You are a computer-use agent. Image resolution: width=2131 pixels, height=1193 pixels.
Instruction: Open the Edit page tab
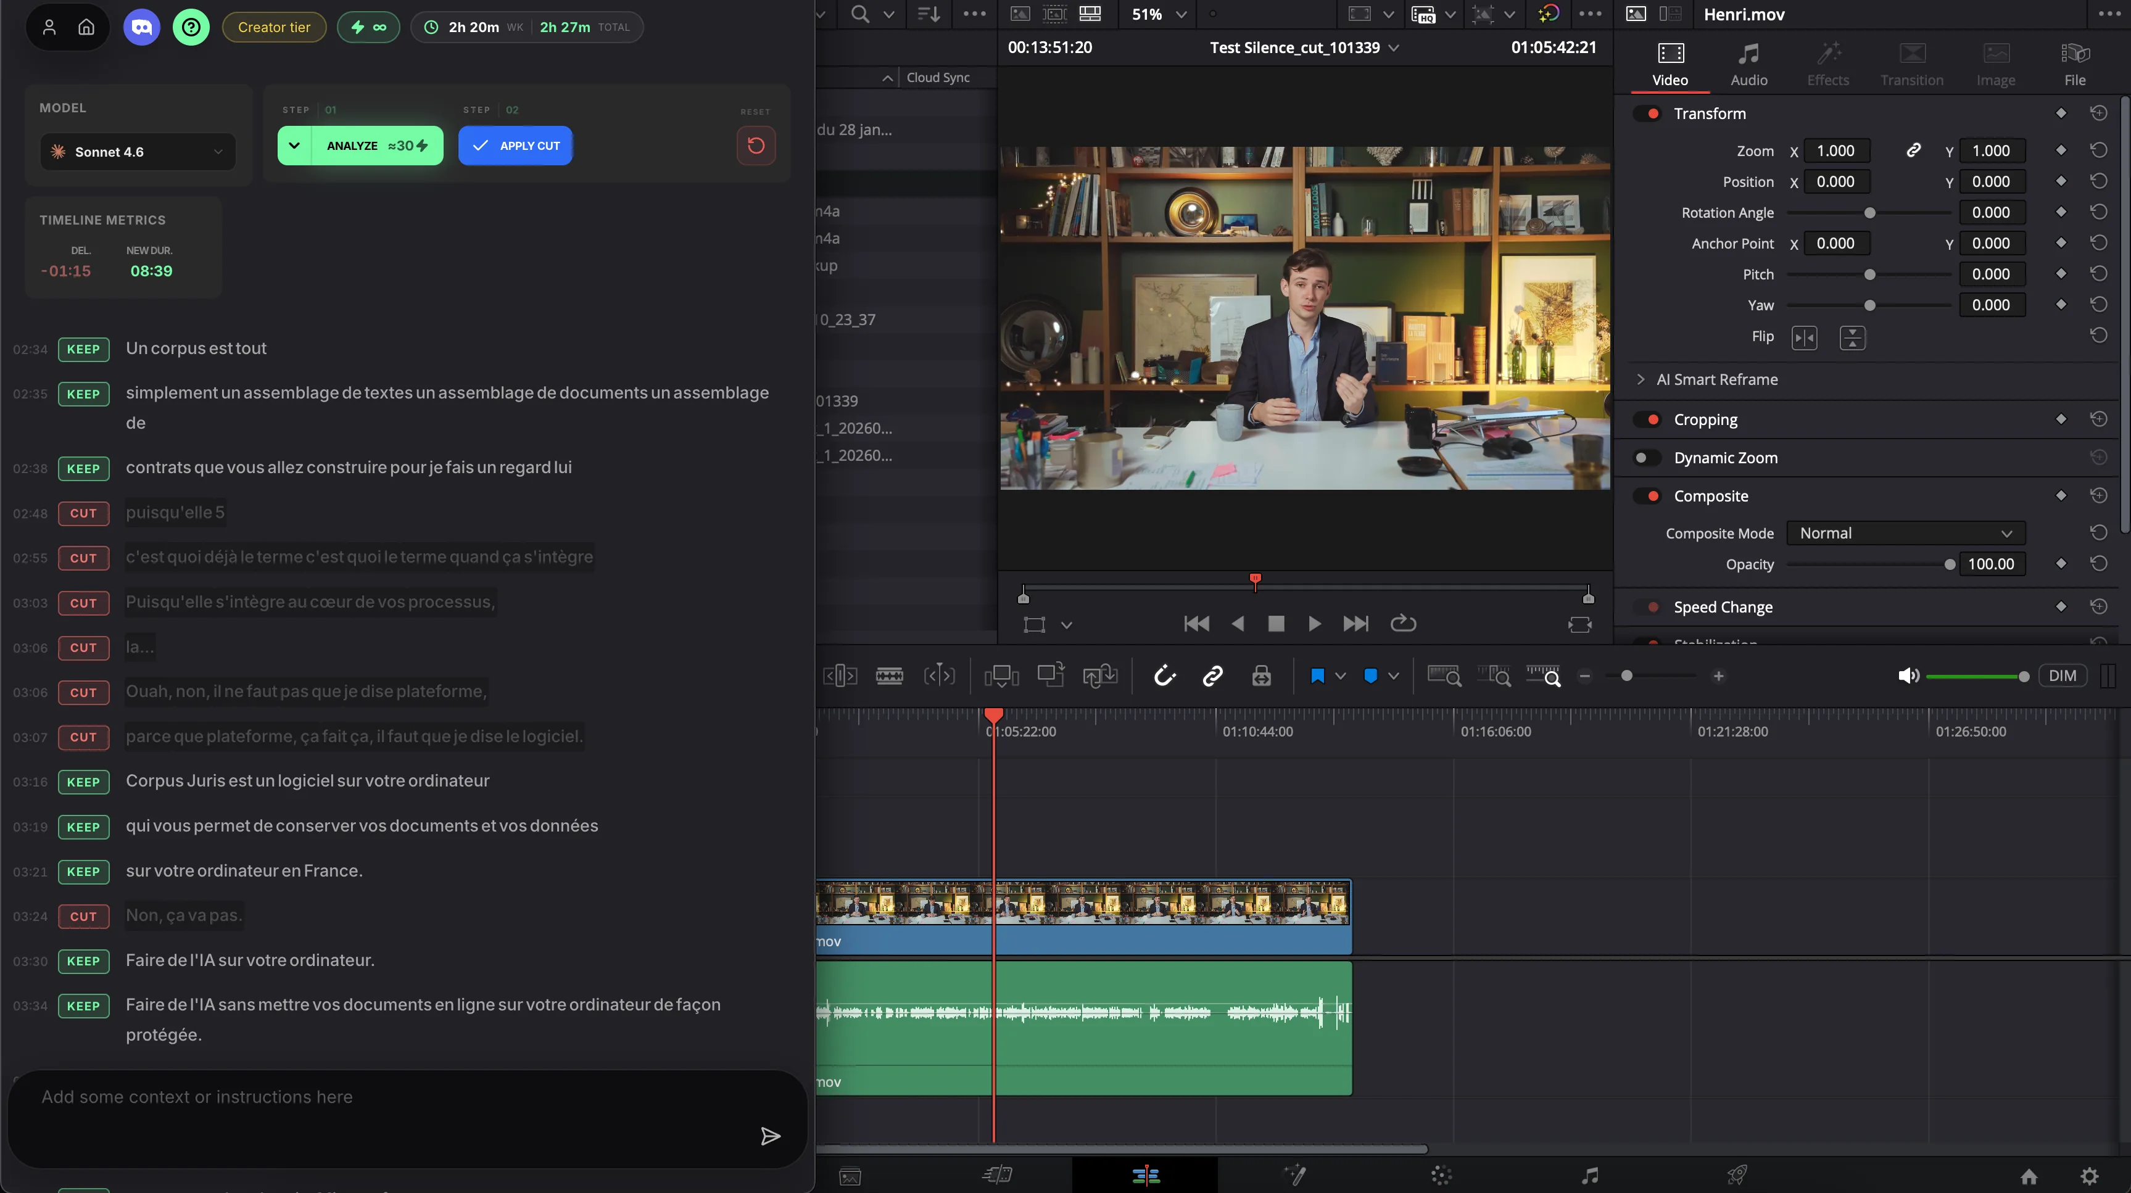pyautogui.click(x=1145, y=1174)
